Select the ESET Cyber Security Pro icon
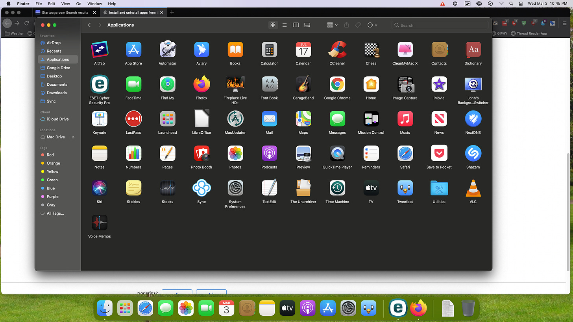573x322 pixels. pos(99,84)
